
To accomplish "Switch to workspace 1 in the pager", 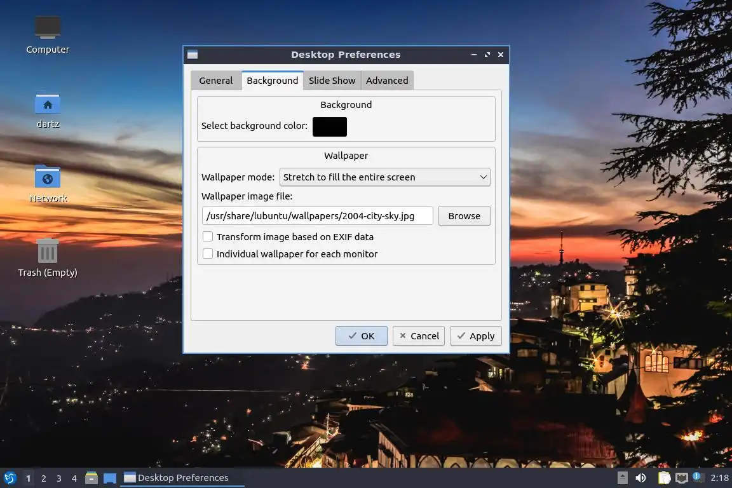I will (29, 478).
